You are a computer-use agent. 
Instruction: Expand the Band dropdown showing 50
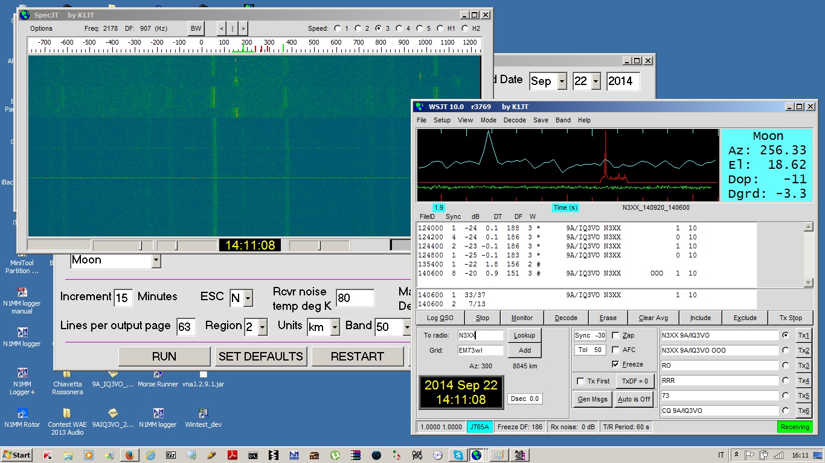coord(406,327)
